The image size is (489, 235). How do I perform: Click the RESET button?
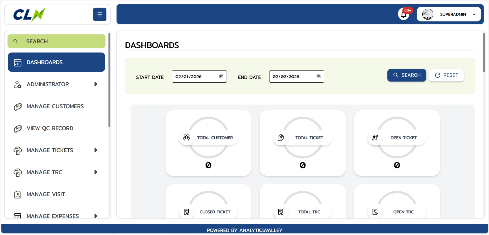click(x=446, y=75)
